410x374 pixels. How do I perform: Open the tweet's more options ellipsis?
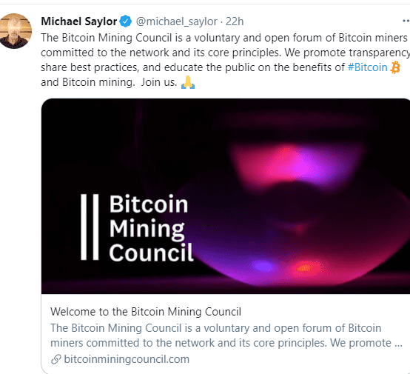[x=406, y=21]
